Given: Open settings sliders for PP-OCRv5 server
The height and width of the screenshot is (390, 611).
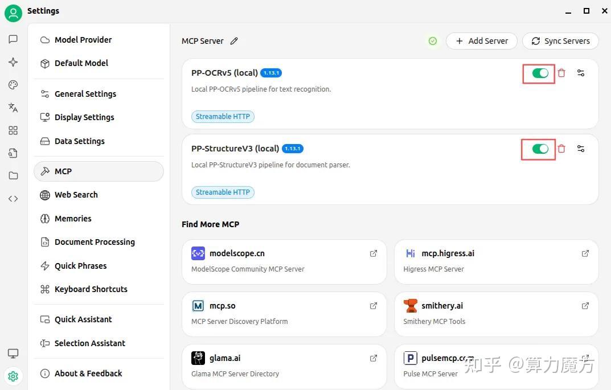Looking at the screenshot, I should tap(581, 73).
